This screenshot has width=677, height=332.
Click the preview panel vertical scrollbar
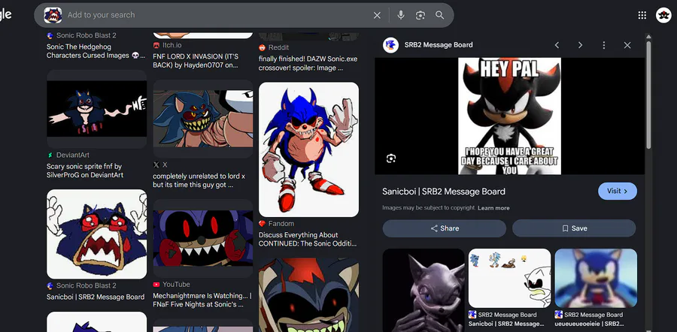(648, 95)
